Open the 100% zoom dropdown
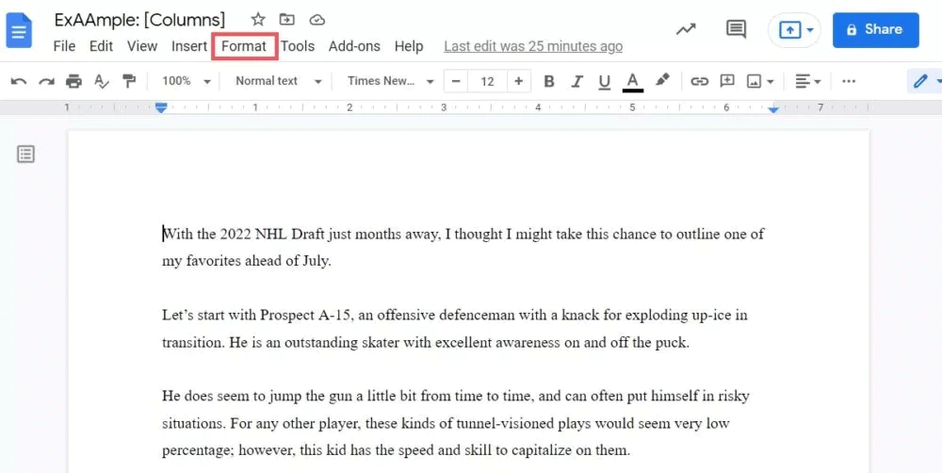This screenshot has height=473, width=942. 186,82
